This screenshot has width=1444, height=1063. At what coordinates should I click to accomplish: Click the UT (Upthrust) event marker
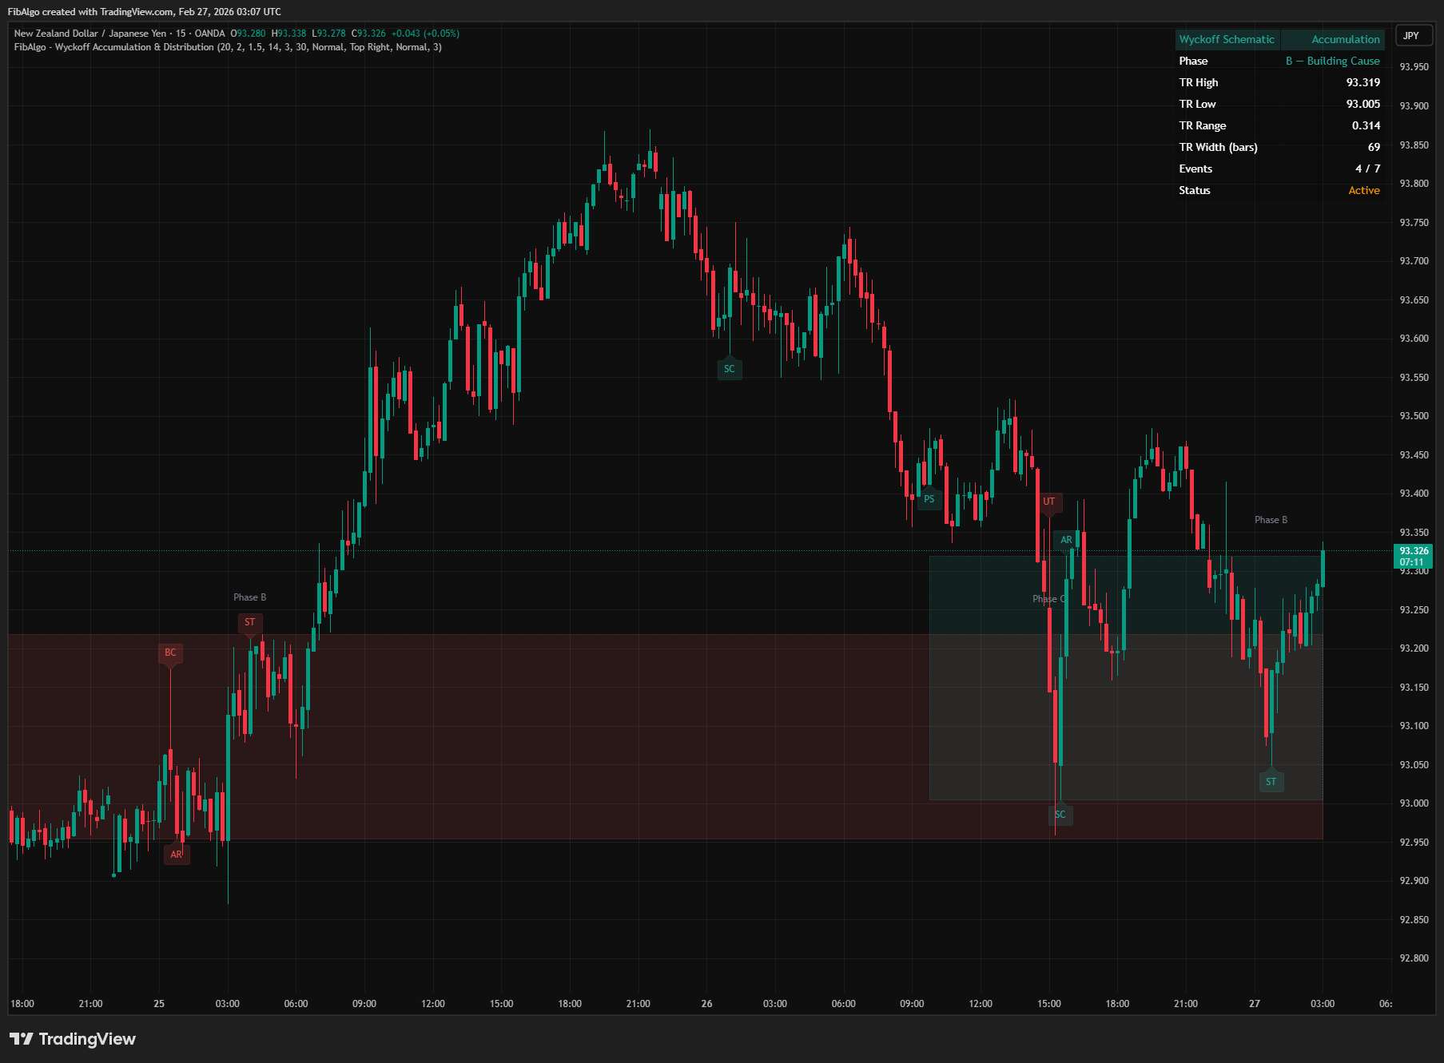point(1049,502)
